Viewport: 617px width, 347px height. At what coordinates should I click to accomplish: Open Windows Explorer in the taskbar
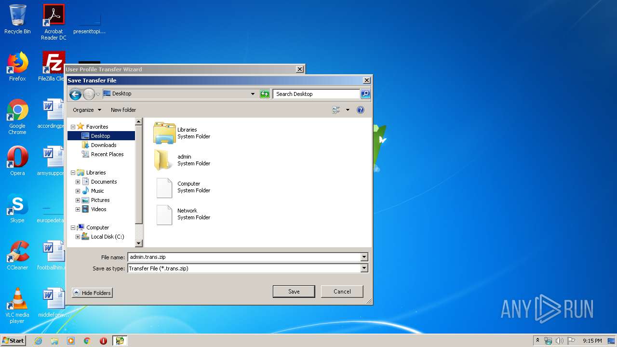54,341
